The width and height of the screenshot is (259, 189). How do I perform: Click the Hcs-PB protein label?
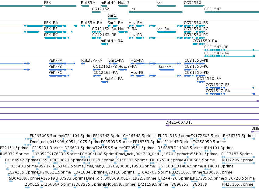pos(137,73)
